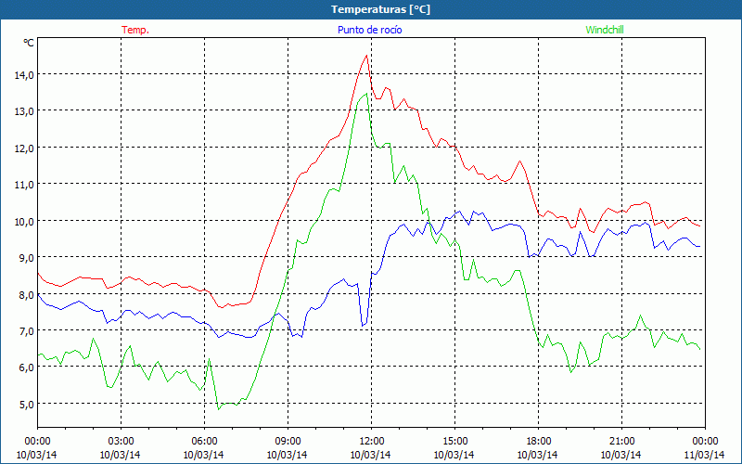The image size is (742, 464).
Task: Click the '°C' unit label on y-axis
Action: [29, 43]
